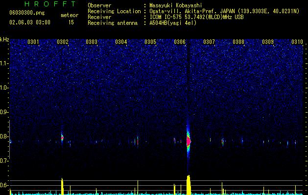The height and width of the screenshot is (195, 308).
Task: Click the meteor count label
Action: point(70,15)
